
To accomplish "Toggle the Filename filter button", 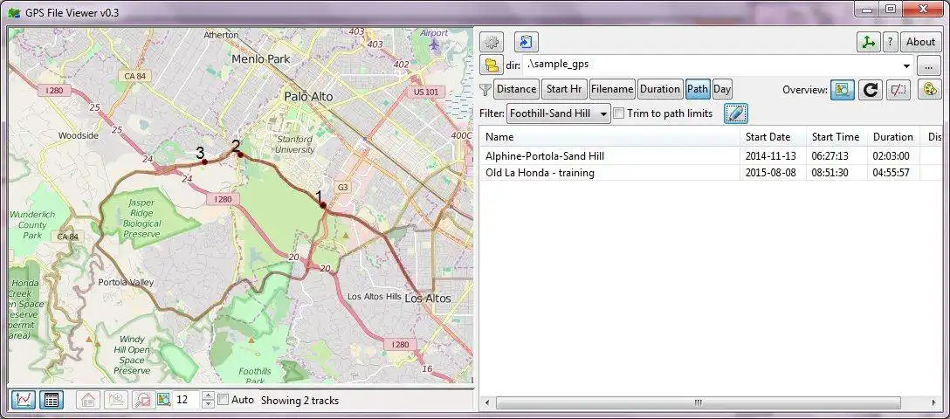I will coord(612,89).
